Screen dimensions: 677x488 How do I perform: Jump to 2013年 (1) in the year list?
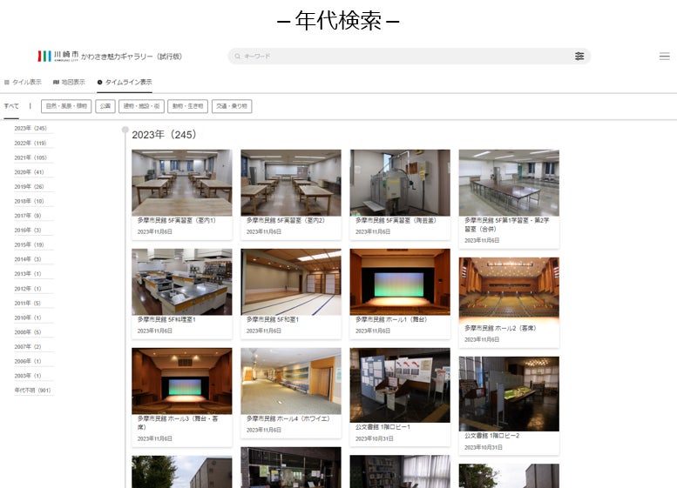point(28,274)
